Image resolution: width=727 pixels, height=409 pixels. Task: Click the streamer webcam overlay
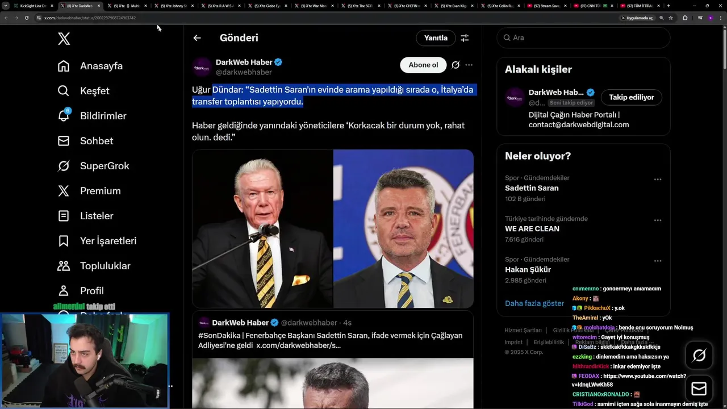click(x=85, y=361)
